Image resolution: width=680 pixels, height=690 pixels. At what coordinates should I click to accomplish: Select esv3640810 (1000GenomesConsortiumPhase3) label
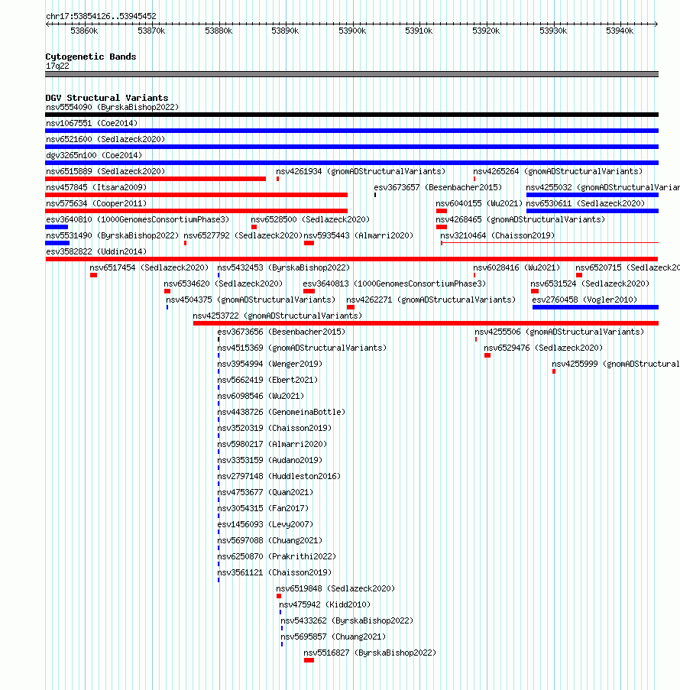coord(138,219)
